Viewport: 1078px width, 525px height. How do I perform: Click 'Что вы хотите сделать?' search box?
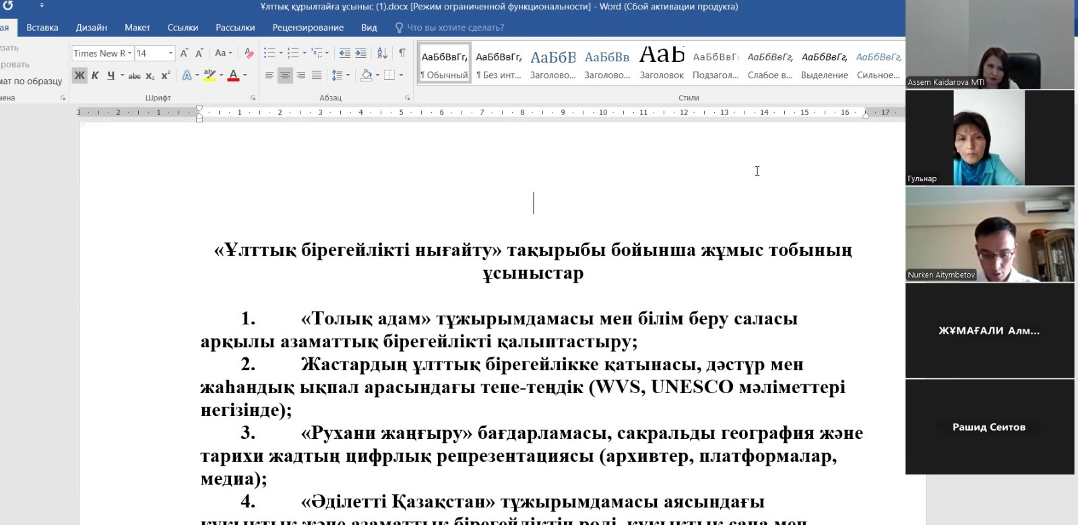coord(455,28)
